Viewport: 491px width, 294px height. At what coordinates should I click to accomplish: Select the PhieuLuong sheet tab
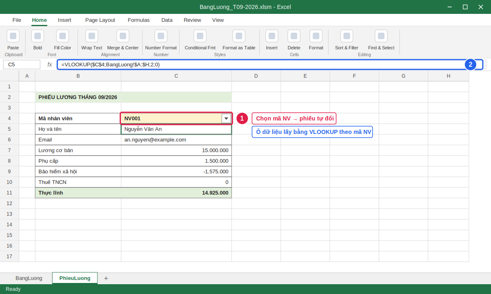75,278
